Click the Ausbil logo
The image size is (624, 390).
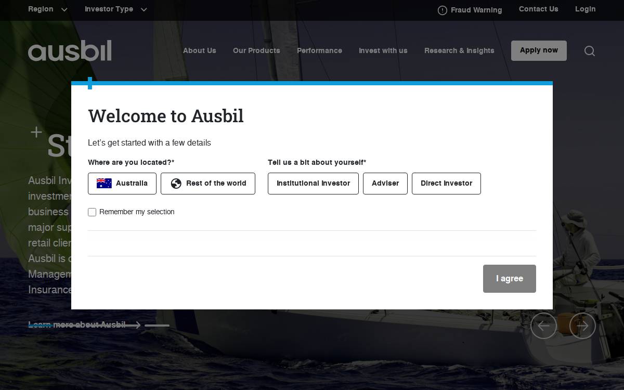click(x=70, y=50)
